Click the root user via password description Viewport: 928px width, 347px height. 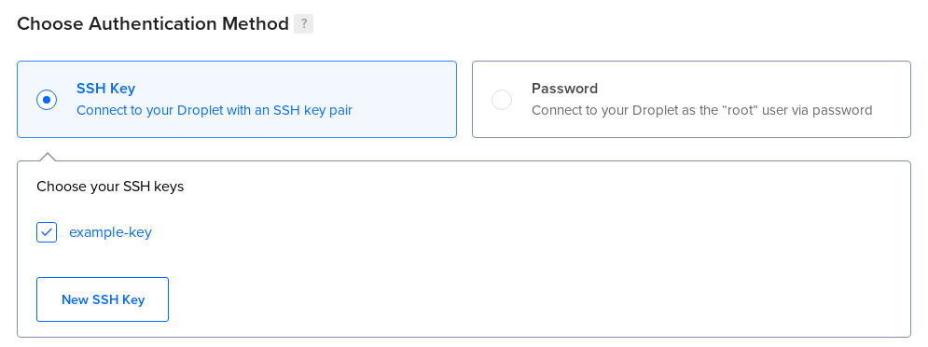click(702, 110)
